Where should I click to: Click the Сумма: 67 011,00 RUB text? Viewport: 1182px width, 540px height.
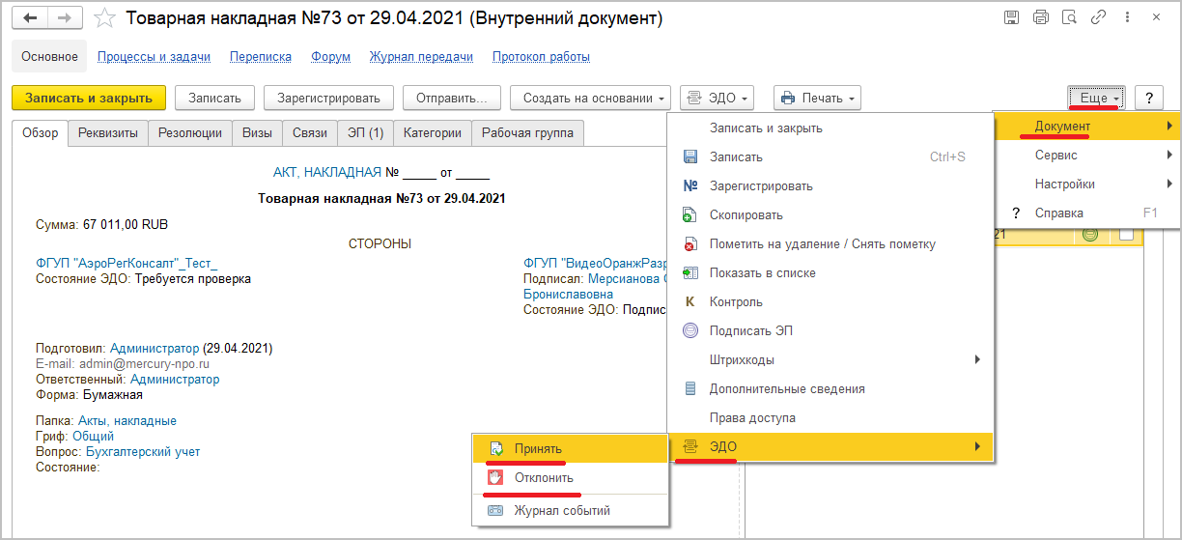101,224
